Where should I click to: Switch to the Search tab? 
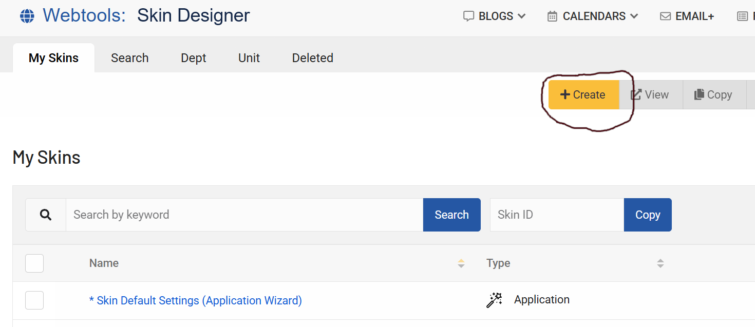(129, 58)
